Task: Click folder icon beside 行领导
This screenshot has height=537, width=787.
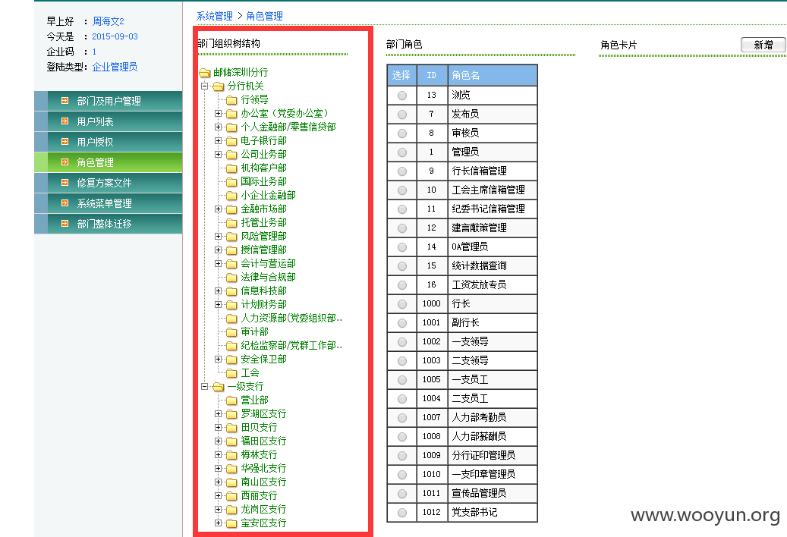Action: pyautogui.click(x=231, y=100)
